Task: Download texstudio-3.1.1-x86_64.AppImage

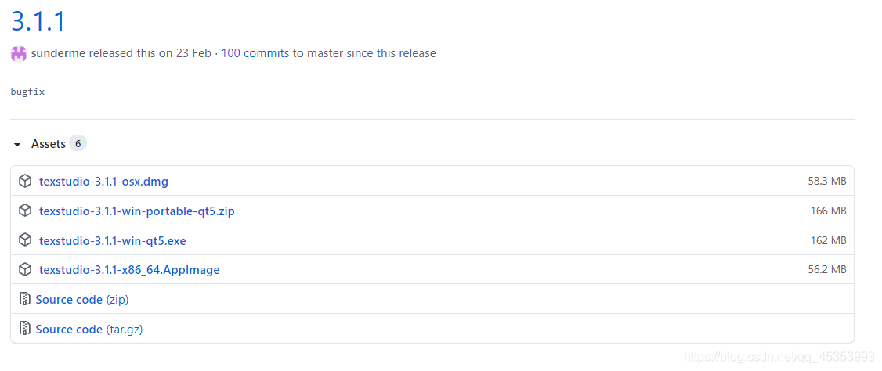Action: [129, 270]
